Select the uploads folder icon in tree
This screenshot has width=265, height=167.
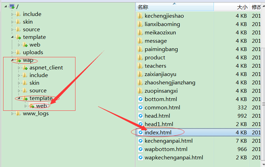click(18, 52)
